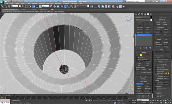172x104 pixels.
Task: Open the key mode Selected dropdown
Action: click(143, 100)
